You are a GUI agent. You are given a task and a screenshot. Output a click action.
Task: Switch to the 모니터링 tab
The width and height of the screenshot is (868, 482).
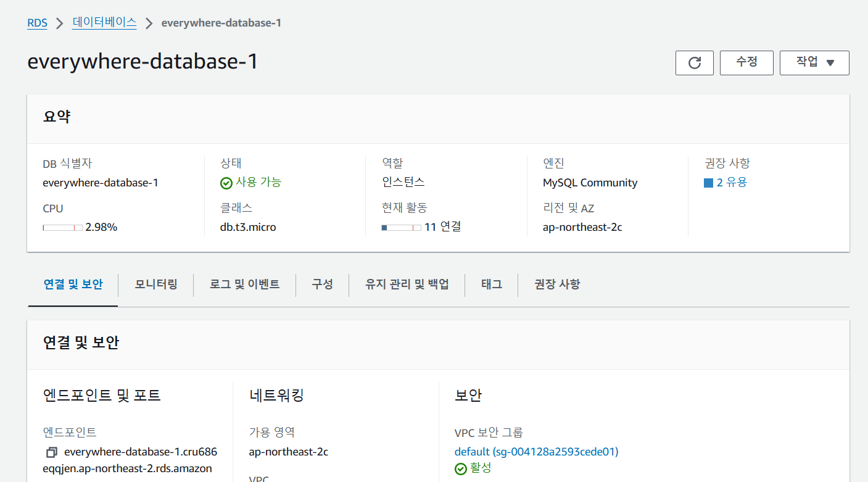pos(156,285)
